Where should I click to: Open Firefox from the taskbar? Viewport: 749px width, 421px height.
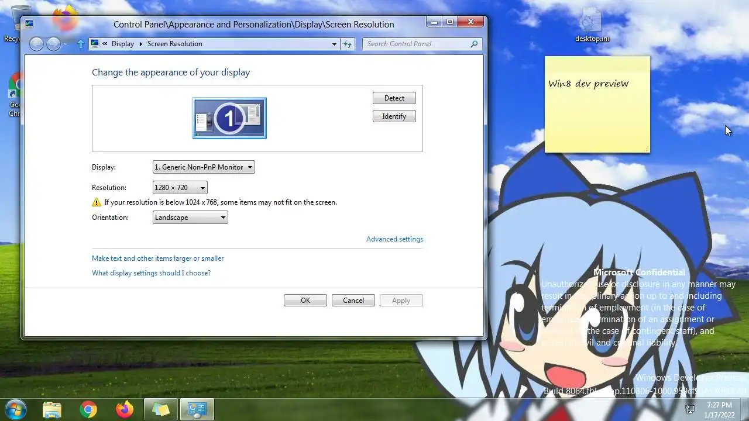[x=124, y=410]
